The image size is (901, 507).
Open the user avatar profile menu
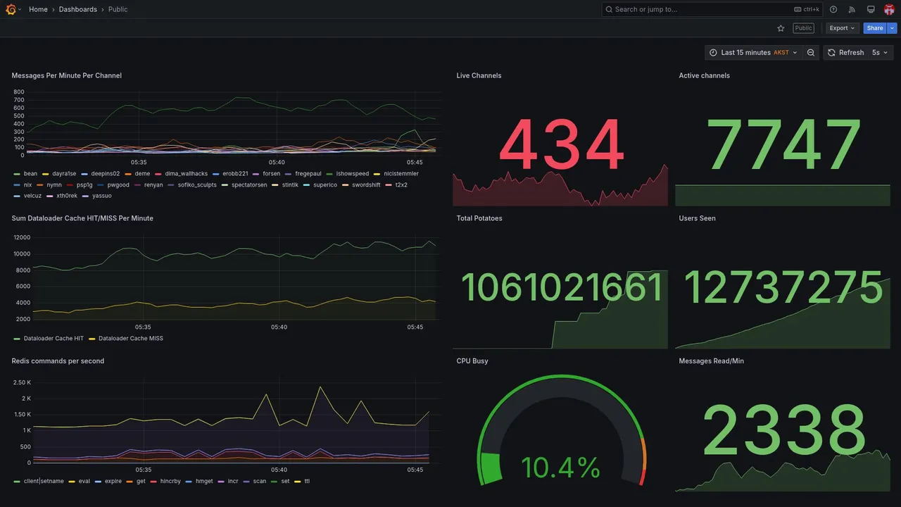[x=889, y=9]
